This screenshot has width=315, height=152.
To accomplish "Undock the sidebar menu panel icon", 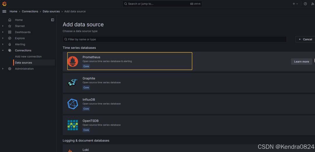I will (52, 20).
